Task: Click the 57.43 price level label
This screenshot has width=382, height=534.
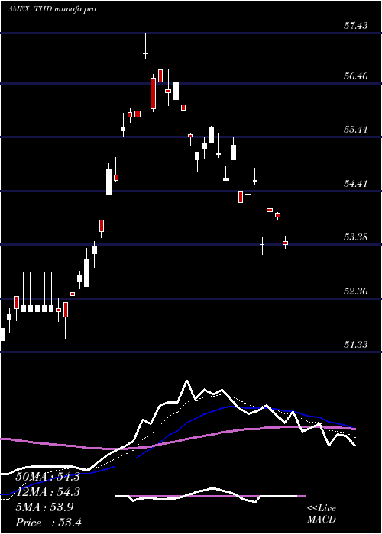Action: point(356,25)
